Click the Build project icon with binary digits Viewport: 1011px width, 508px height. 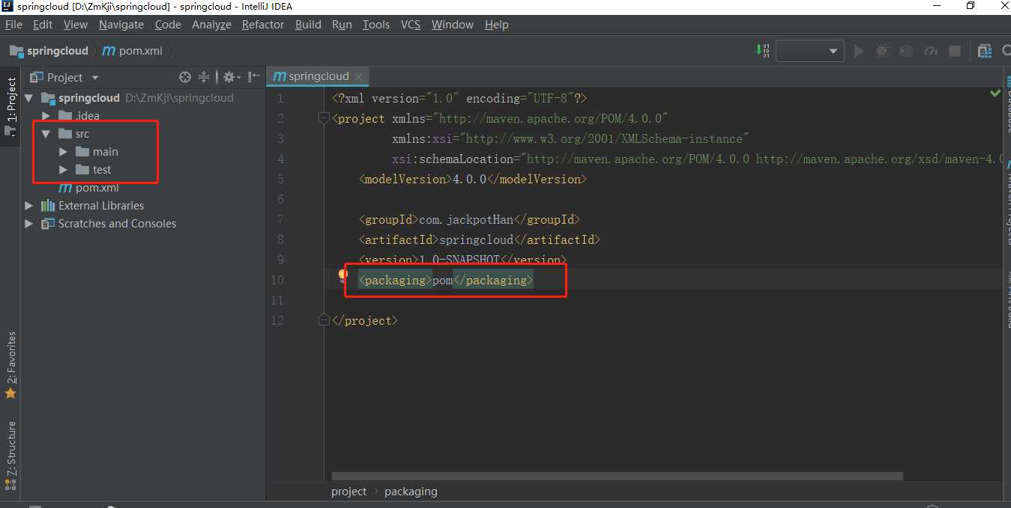(x=763, y=51)
